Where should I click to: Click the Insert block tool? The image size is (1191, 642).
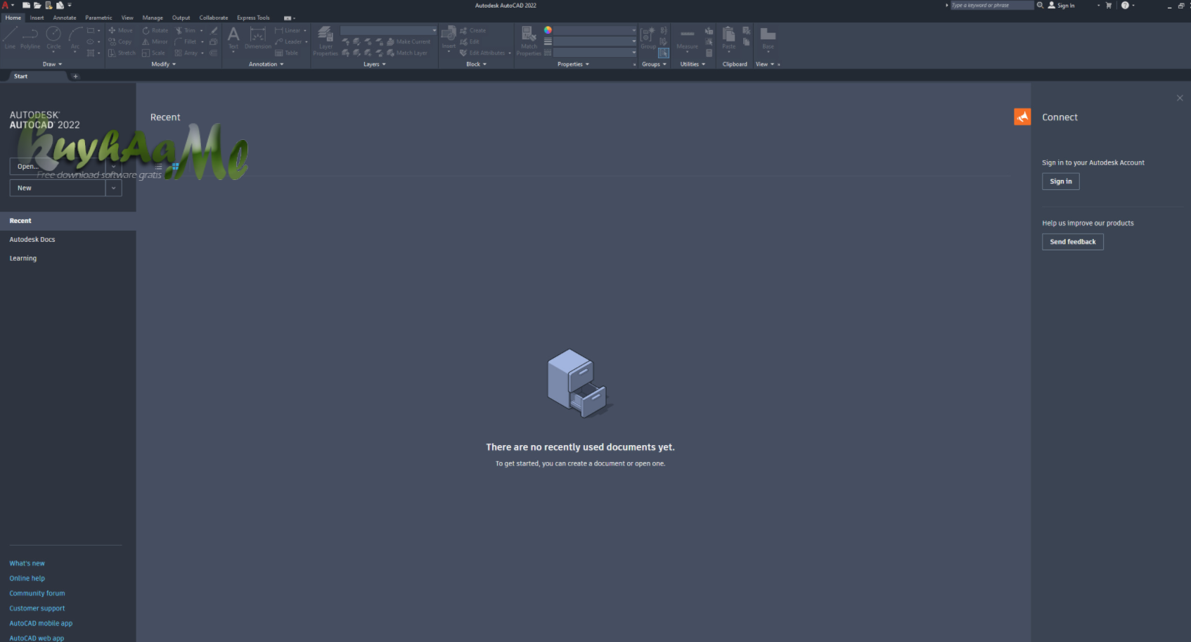pos(449,38)
